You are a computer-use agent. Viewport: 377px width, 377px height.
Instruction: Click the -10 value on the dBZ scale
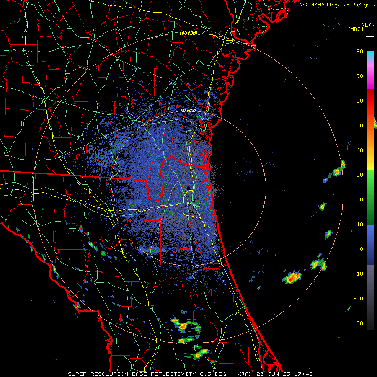(x=358, y=274)
